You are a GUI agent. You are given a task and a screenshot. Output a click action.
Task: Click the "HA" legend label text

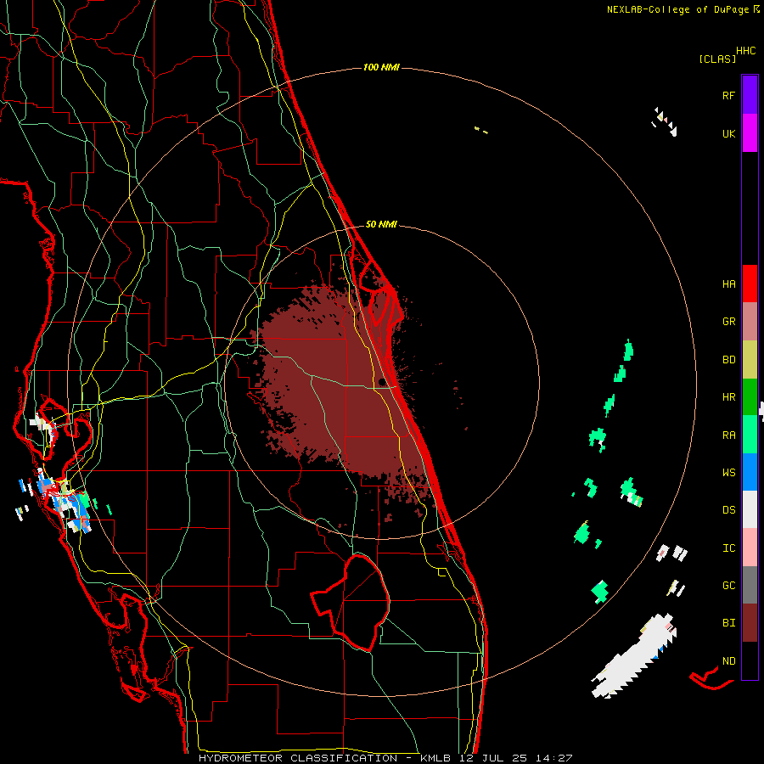[x=728, y=284]
